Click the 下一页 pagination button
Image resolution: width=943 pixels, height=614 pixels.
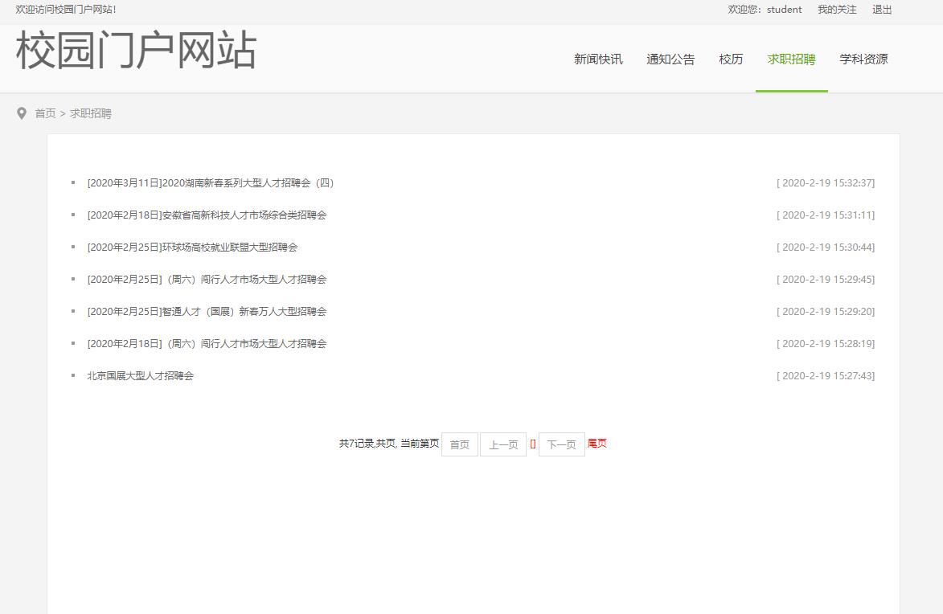pos(560,444)
